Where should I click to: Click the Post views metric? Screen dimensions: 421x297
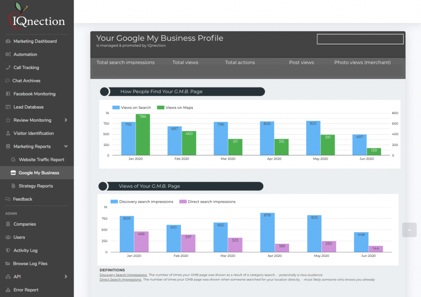click(x=301, y=62)
